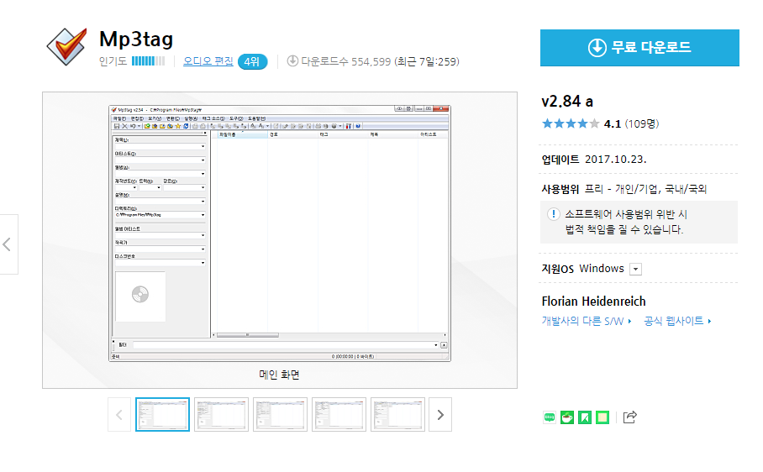Click the 무료 다운로드 download button
The width and height of the screenshot is (763, 472).
pyautogui.click(x=639, y=48)
